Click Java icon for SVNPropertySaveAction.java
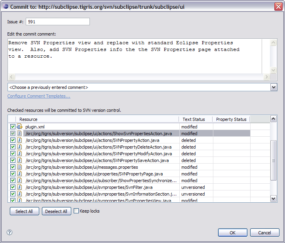 tap(20, 160)
